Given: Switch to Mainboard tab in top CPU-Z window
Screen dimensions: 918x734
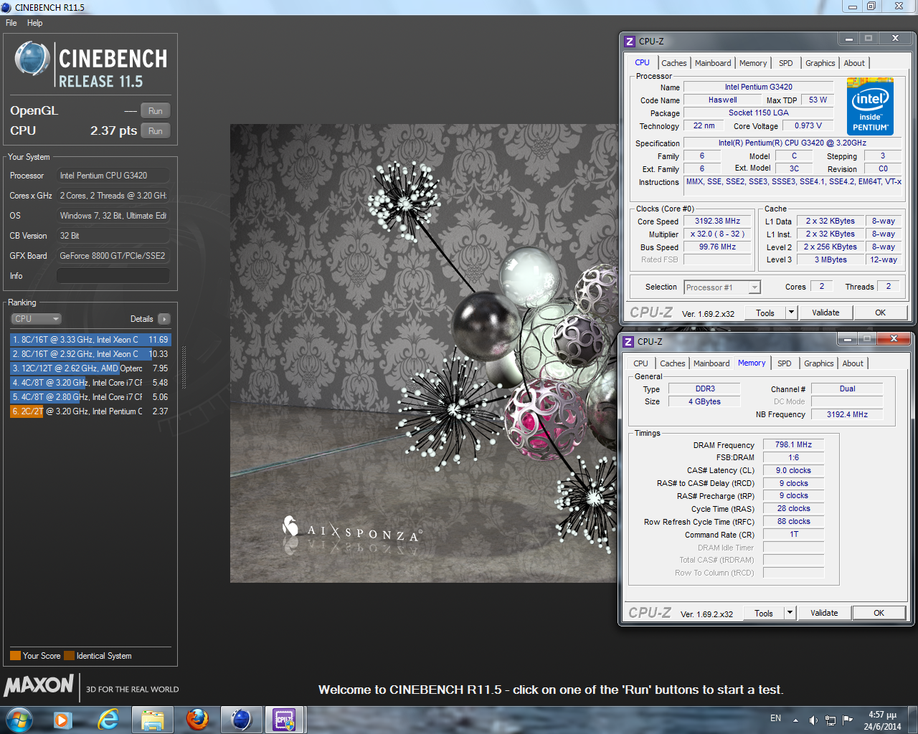Looking at the screenshot, I should tap(713, 63).
